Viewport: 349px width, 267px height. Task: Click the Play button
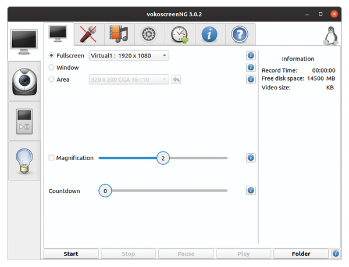(x=244, y=254)
